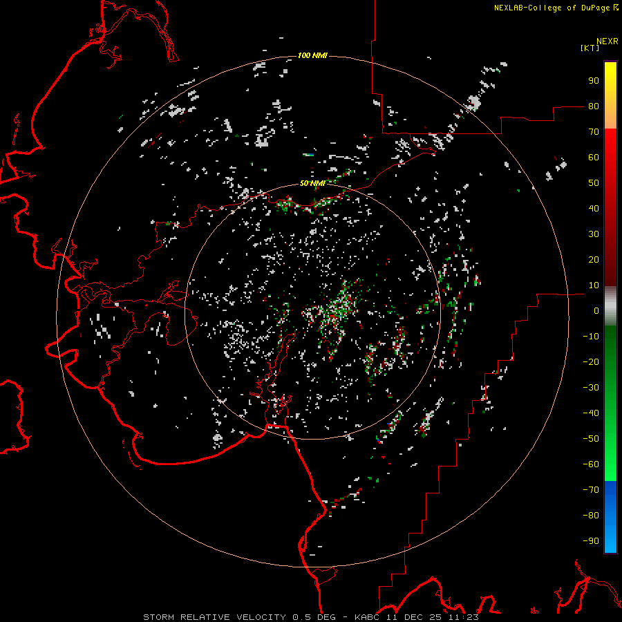The height and width of the screenshot is (622, 622).
Task: Click the "100 NMI" range ring label
Action: pos(312,55)
